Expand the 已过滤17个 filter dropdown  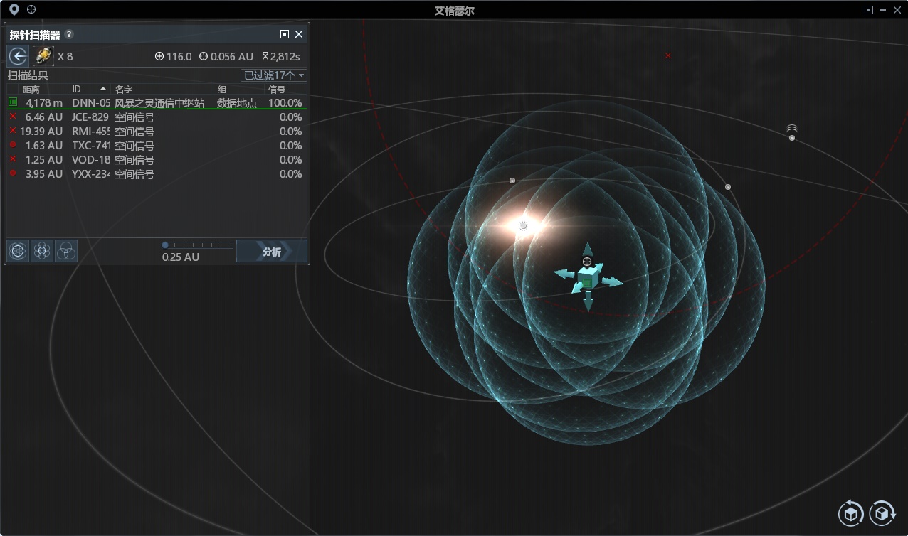point(274,75)
